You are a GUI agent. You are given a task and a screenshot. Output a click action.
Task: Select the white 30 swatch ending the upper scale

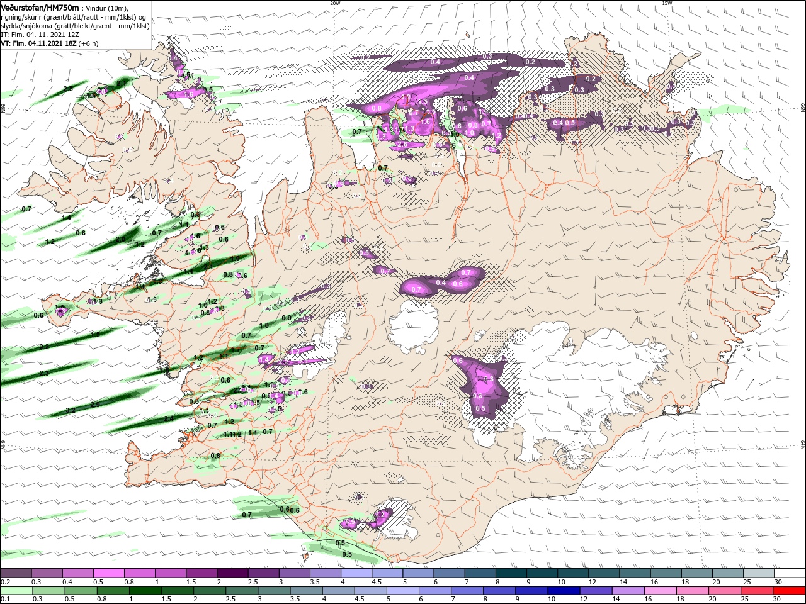(790, 573)
